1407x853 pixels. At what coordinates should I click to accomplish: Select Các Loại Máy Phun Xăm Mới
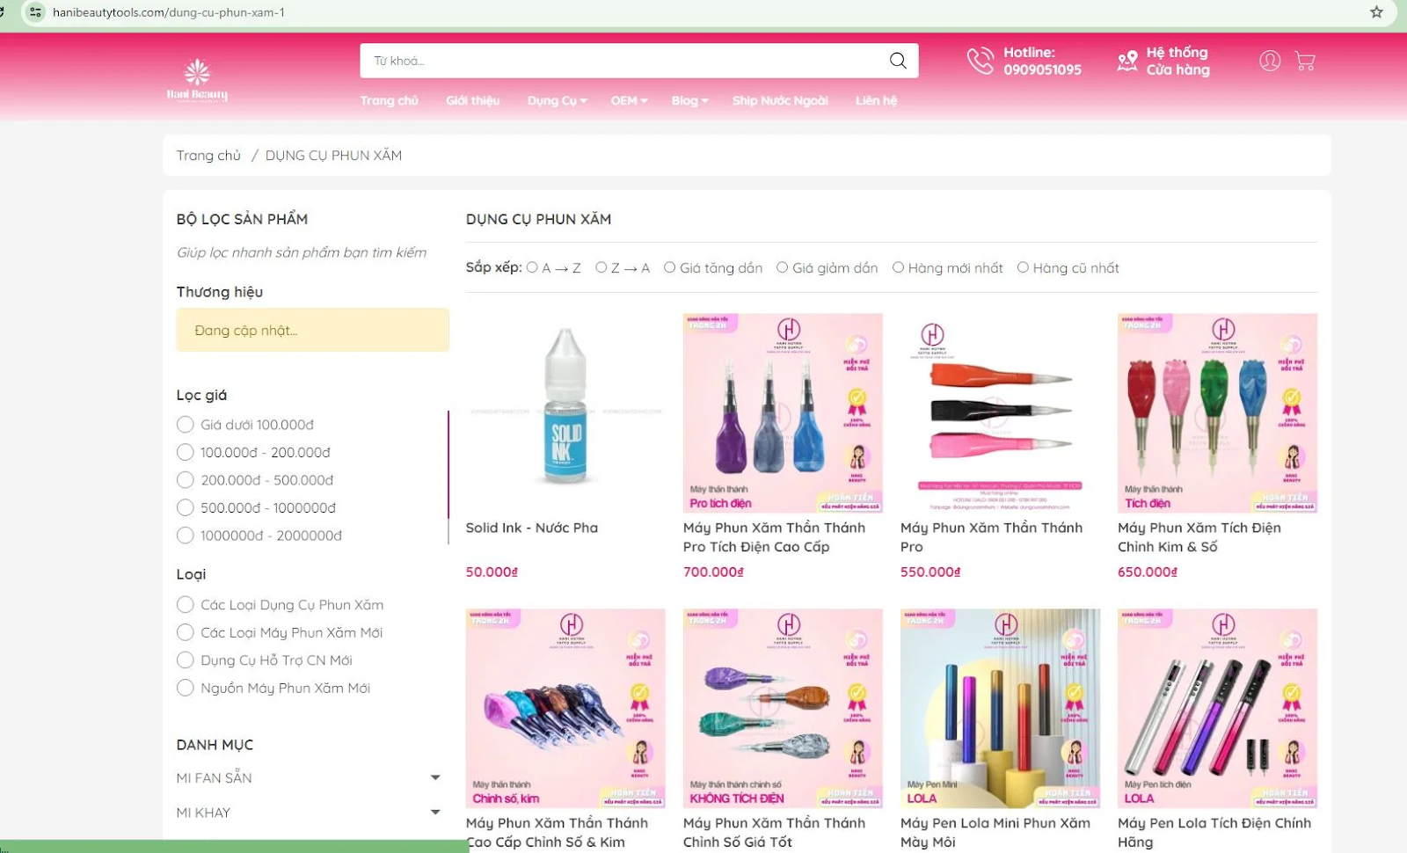coord(185,632)
